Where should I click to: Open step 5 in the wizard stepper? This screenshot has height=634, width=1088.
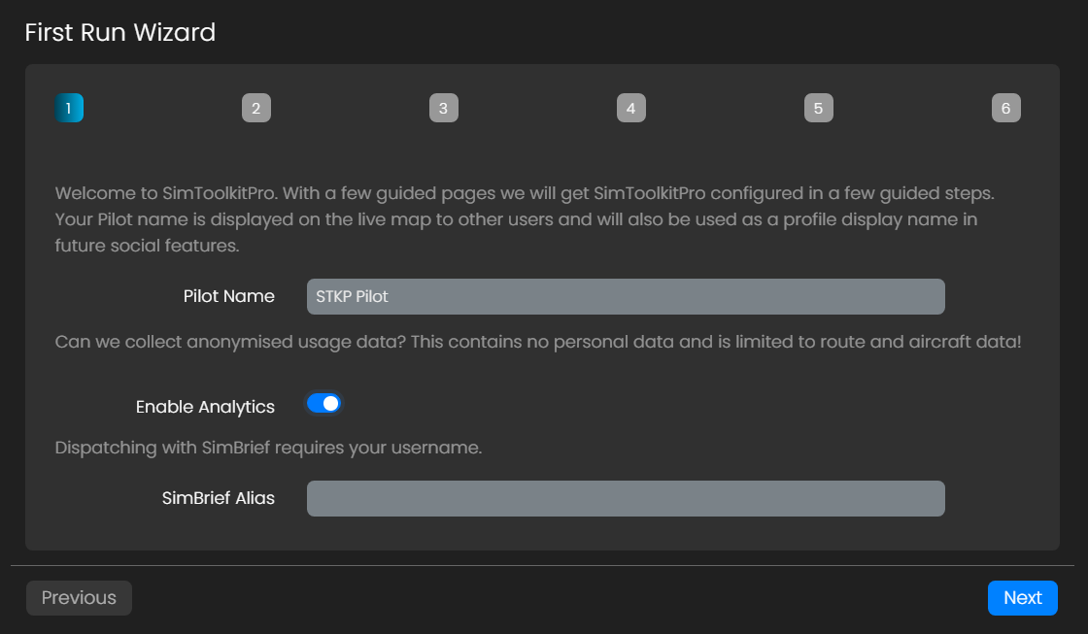[x=818, y=108]
